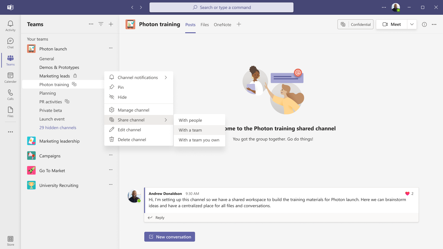Select the University Recruiting team

[x=59, y=185]
